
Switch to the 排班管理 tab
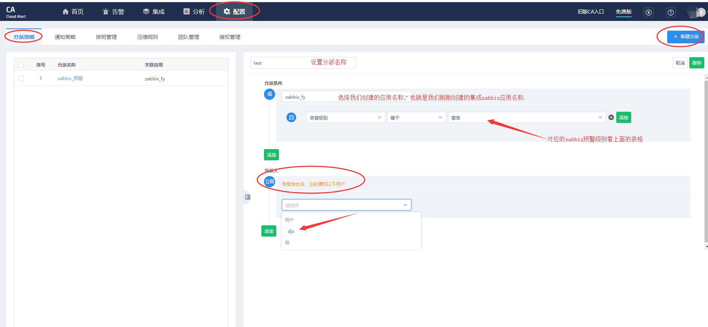point(106,37)
